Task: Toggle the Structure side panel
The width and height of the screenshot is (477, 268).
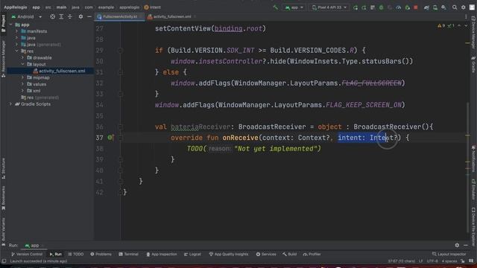Action: point(3,168)
